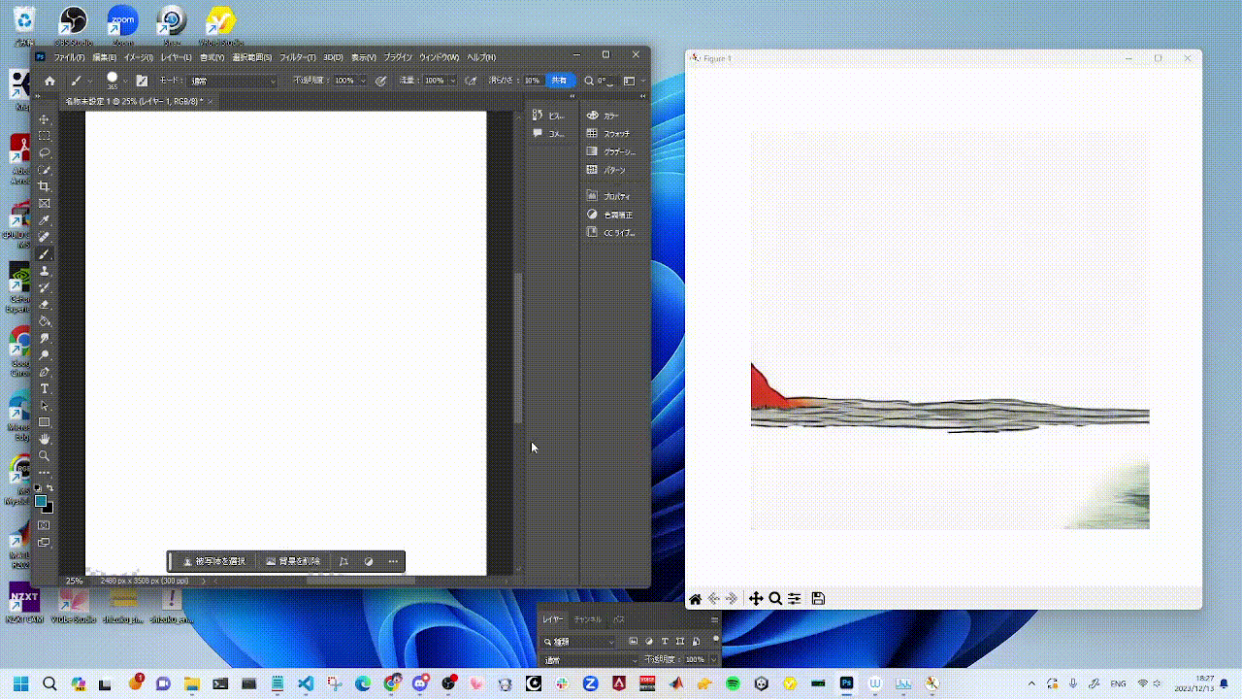Select the Hand tool
This screenshot has height=699, width=1242.
(x=45, y=440)
